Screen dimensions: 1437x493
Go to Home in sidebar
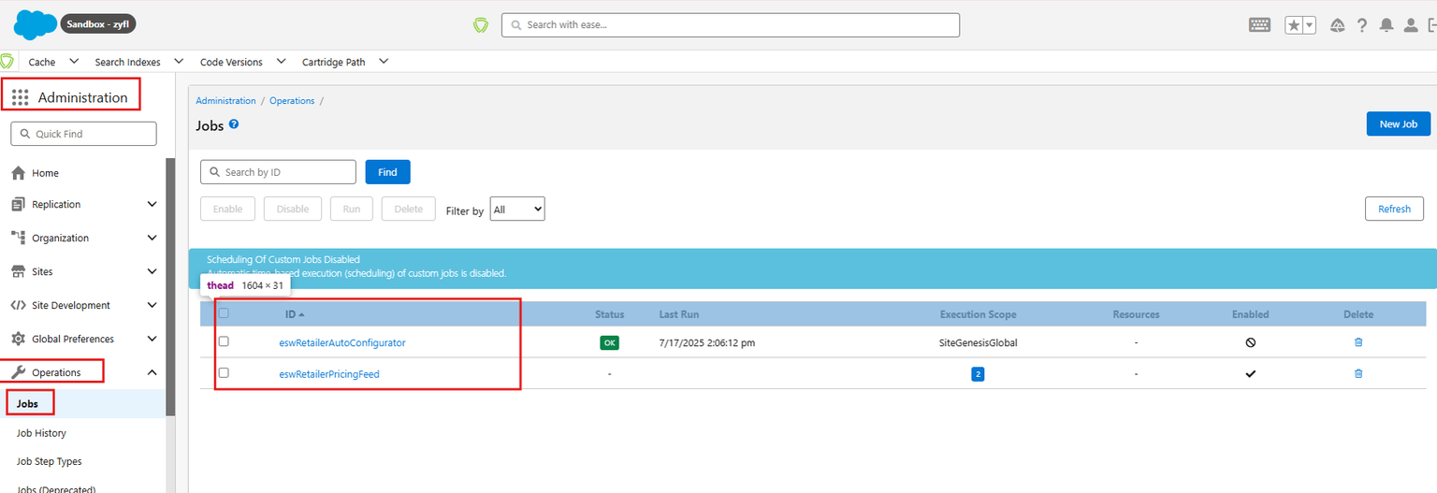click(x=45, y=173)
